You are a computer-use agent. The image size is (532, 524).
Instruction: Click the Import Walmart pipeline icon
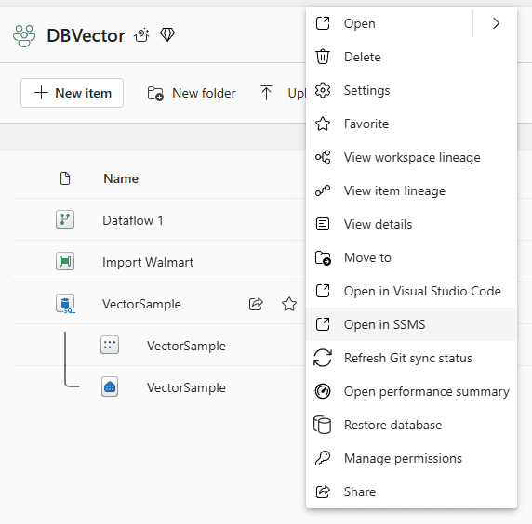[x=65, y=261]
